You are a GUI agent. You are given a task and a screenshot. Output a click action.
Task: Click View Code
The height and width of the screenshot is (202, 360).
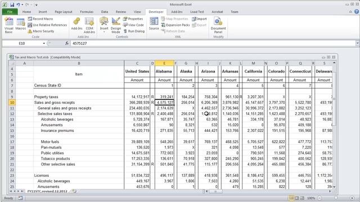click(133, 25)
